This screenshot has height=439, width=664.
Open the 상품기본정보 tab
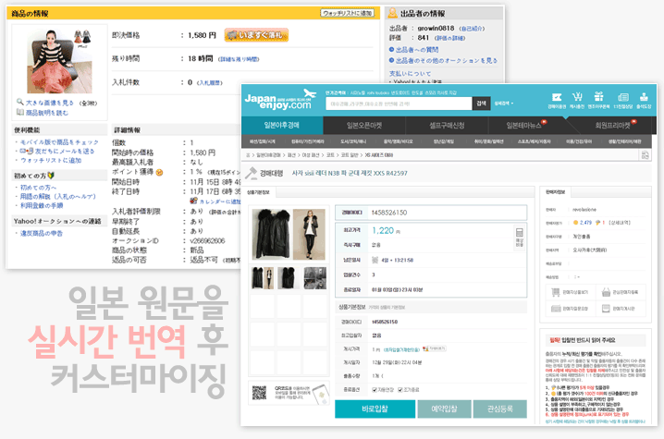(x=258, y=192)
